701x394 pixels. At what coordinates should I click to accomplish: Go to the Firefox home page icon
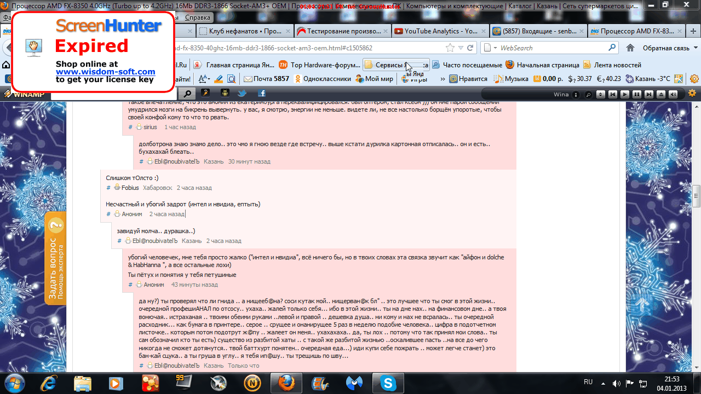tap(630, 48)
